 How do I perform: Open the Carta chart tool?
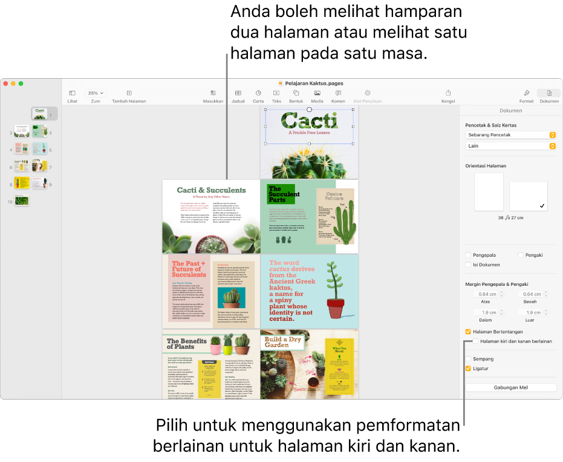coord(258,93)
